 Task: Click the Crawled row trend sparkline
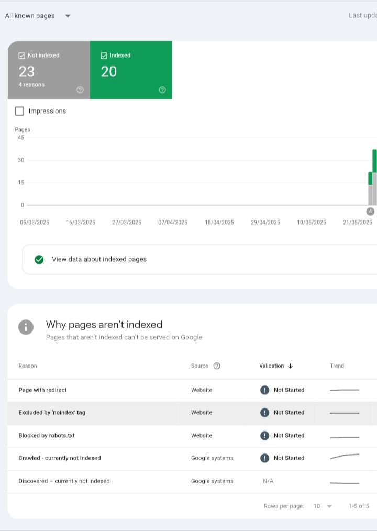point(345,457)
